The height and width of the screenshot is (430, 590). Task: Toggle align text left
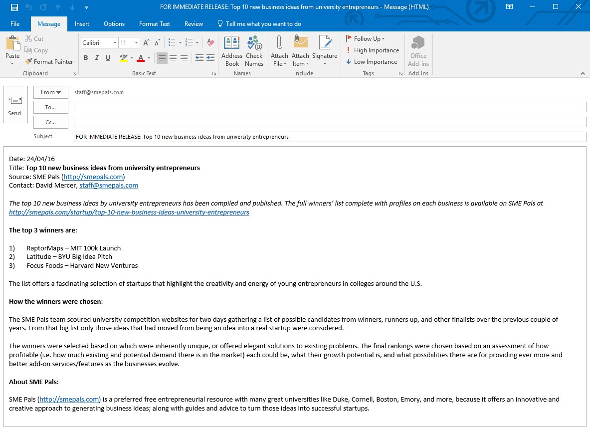tap(162, 58)
